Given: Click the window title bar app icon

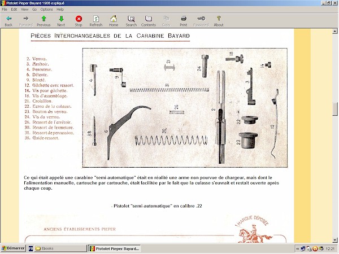Looking at the screenshot, I should [3, 3].
